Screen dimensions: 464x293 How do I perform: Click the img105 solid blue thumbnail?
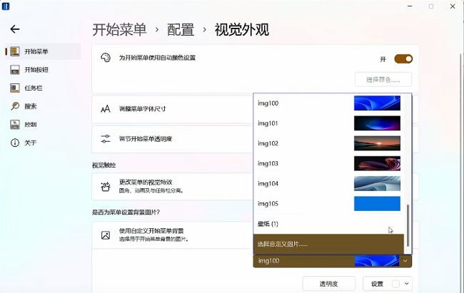377,203
